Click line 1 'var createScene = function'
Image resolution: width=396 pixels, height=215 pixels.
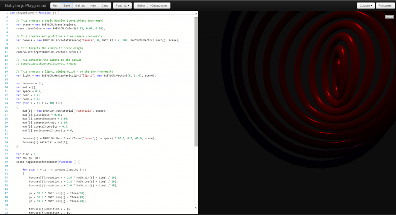click(x=34, y=13)
